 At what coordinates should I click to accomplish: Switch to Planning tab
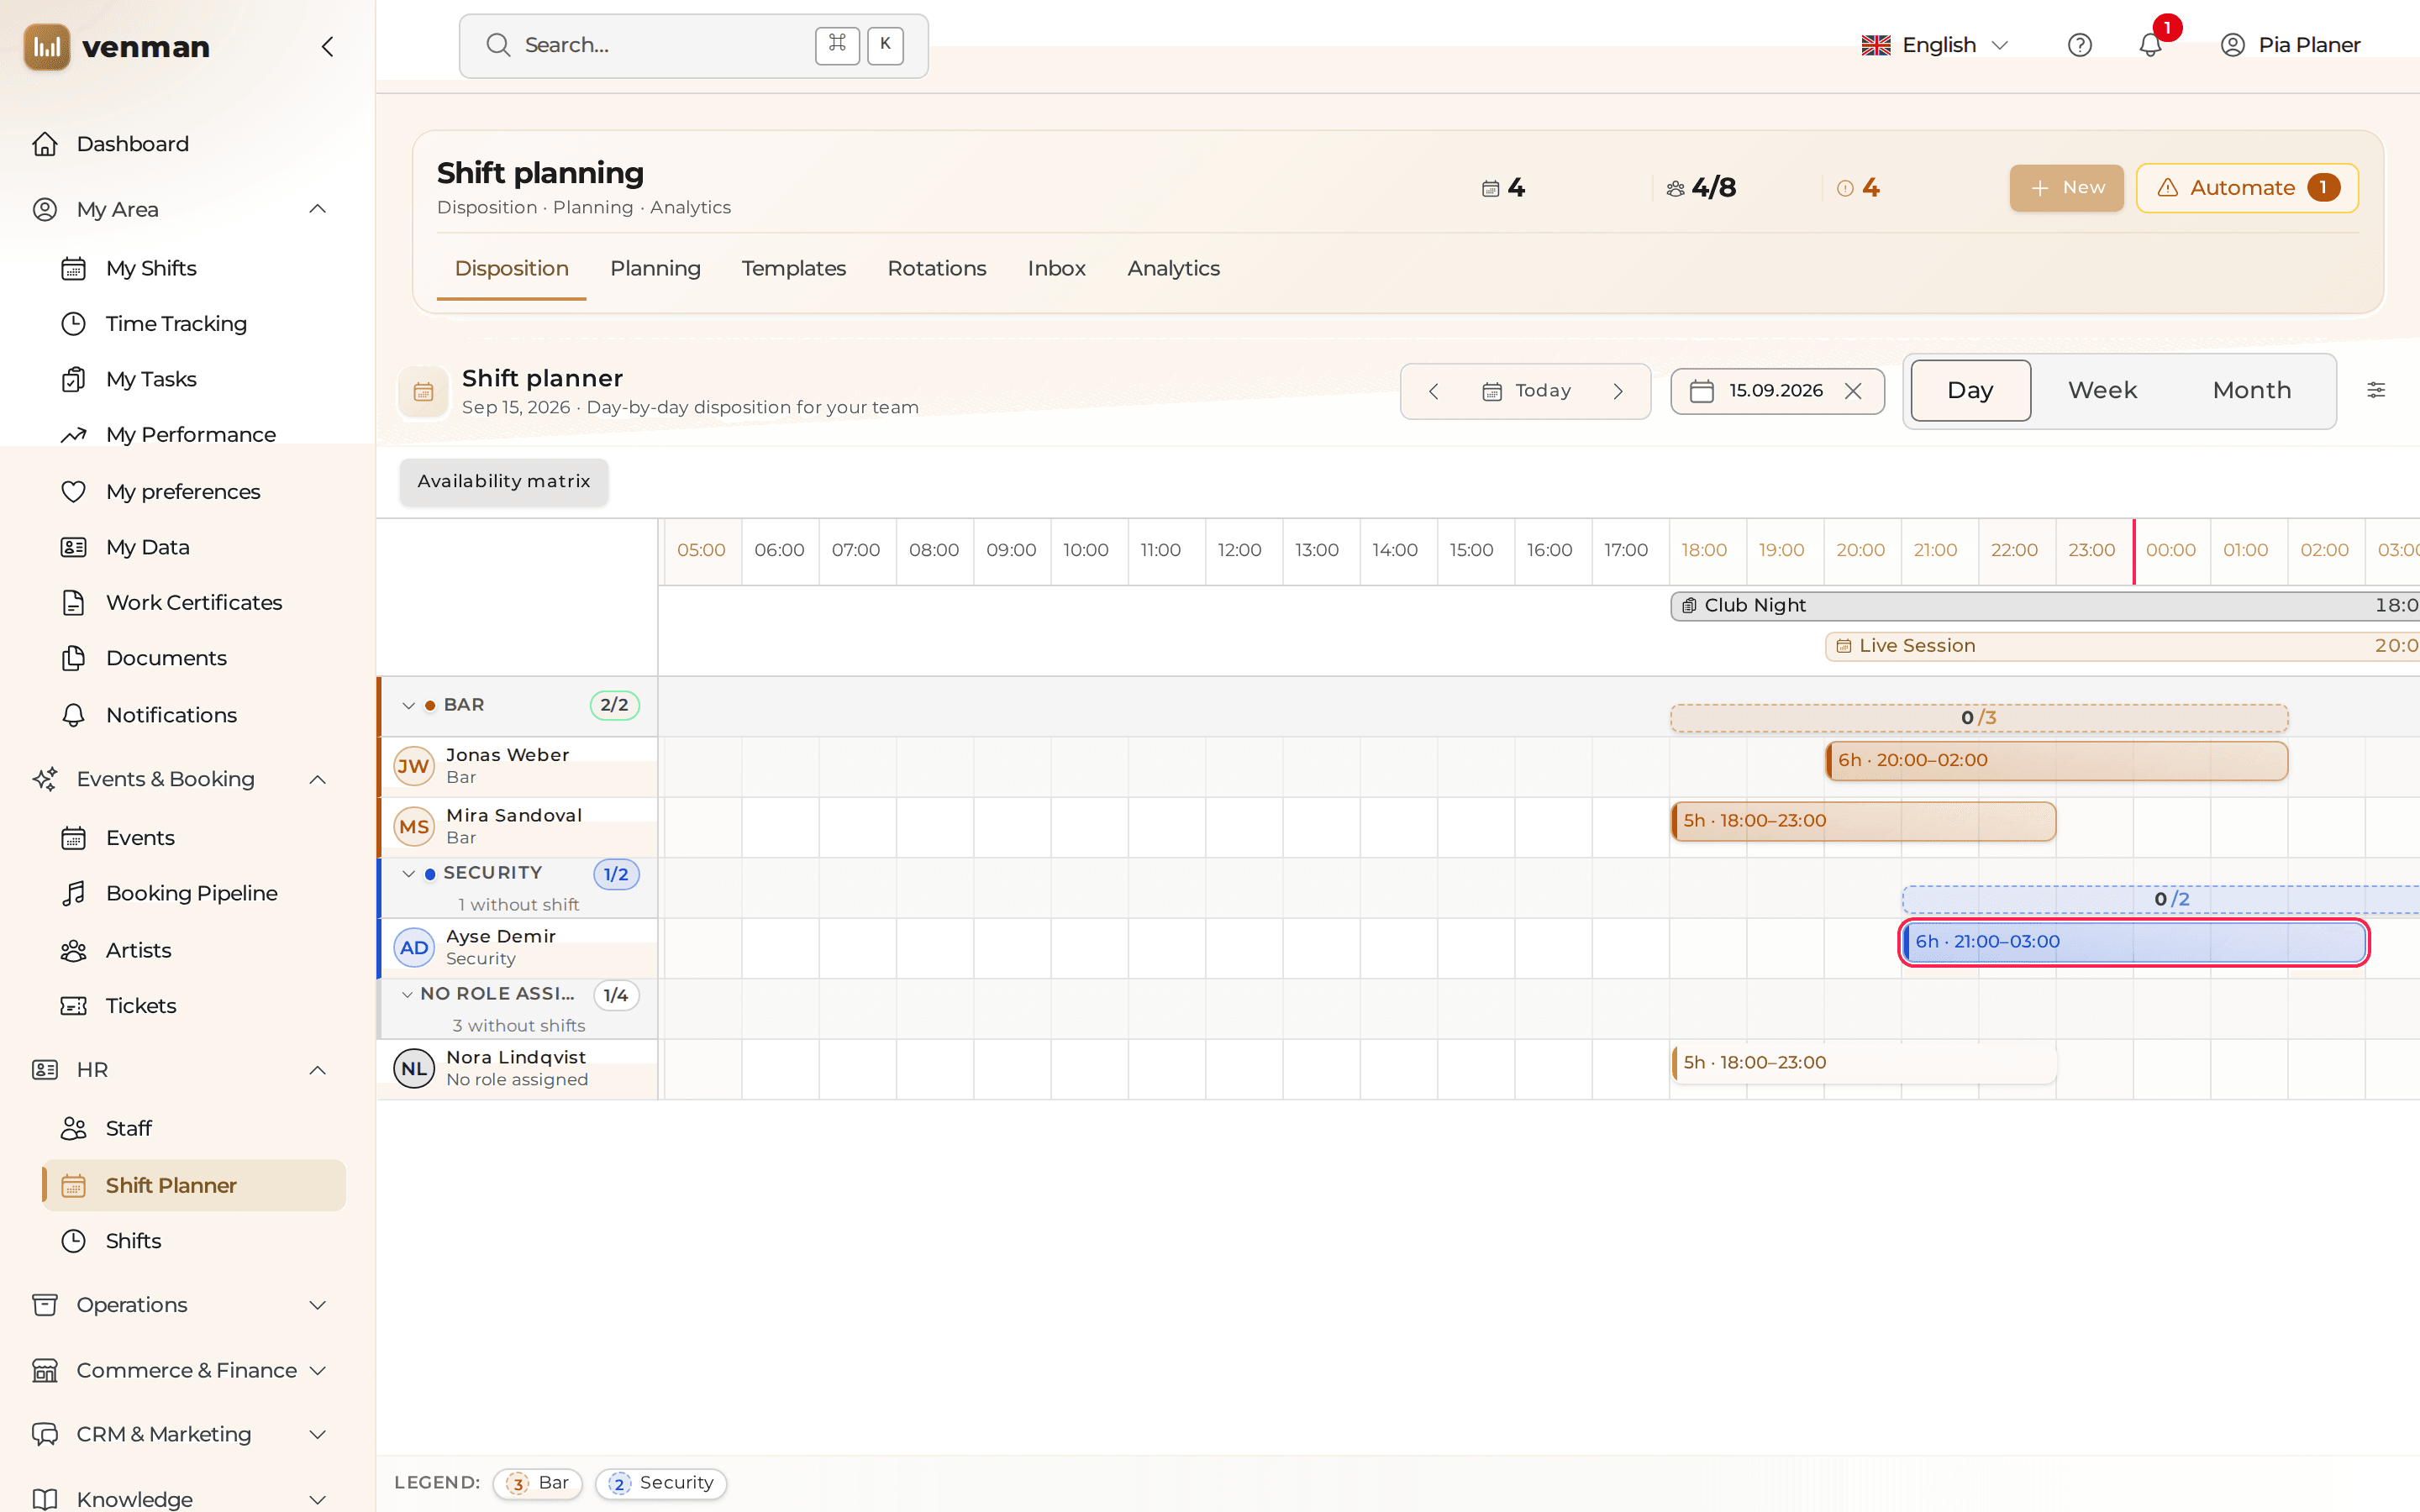[x=655, y=268]
